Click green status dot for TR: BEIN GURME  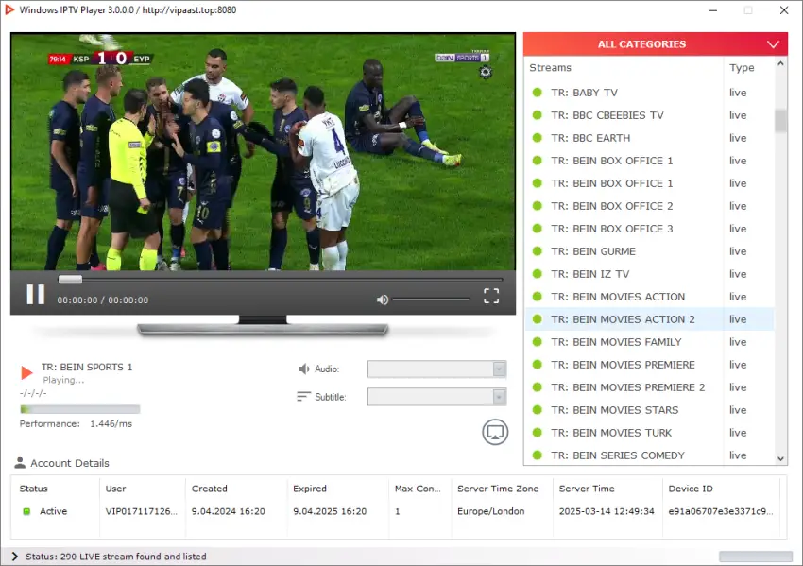tap(538, 251)
